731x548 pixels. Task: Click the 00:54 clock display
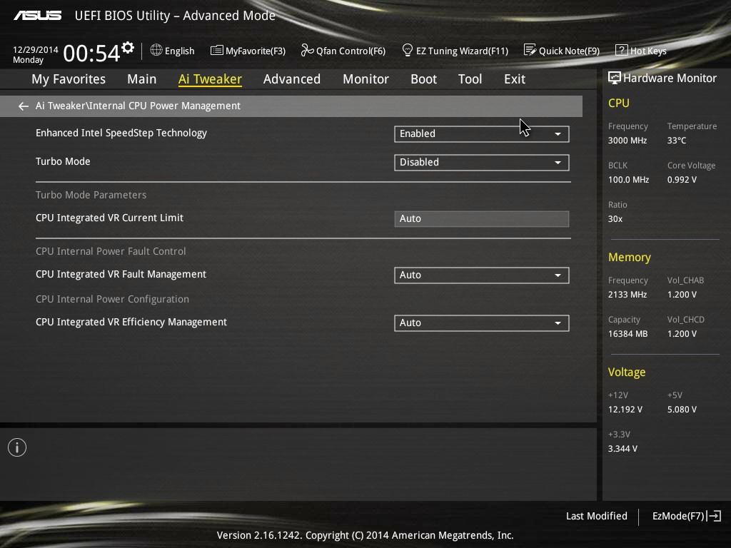click(x=91, y=53)
